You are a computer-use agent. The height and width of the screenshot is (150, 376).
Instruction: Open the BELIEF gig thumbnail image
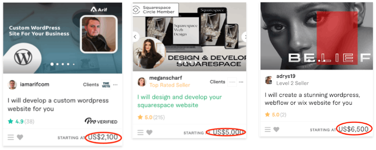pyautogui.click(x=317, y=36)
